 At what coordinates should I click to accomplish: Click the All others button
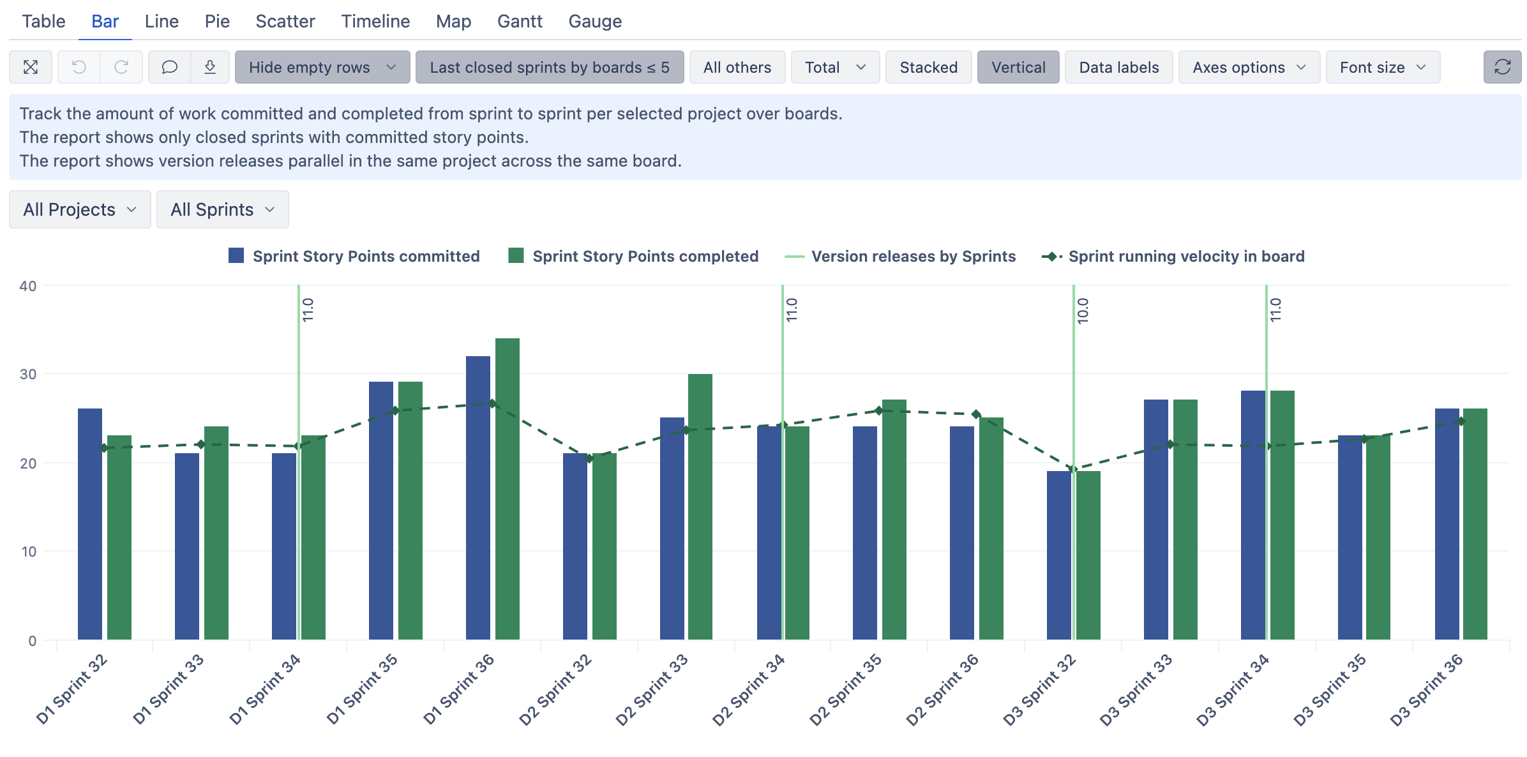[737, 67]
